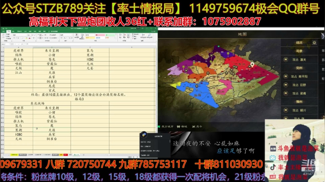325x182 pixels.
Task: Click the 战况 header button
Action: tap(299, 43)
